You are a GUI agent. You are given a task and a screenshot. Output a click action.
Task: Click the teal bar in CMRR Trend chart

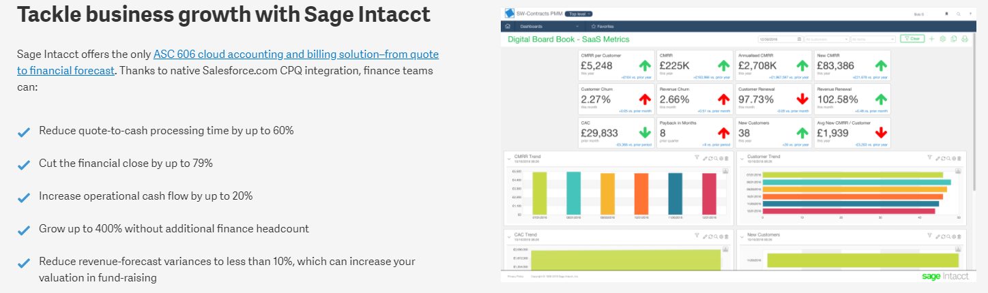pos(574,194)
